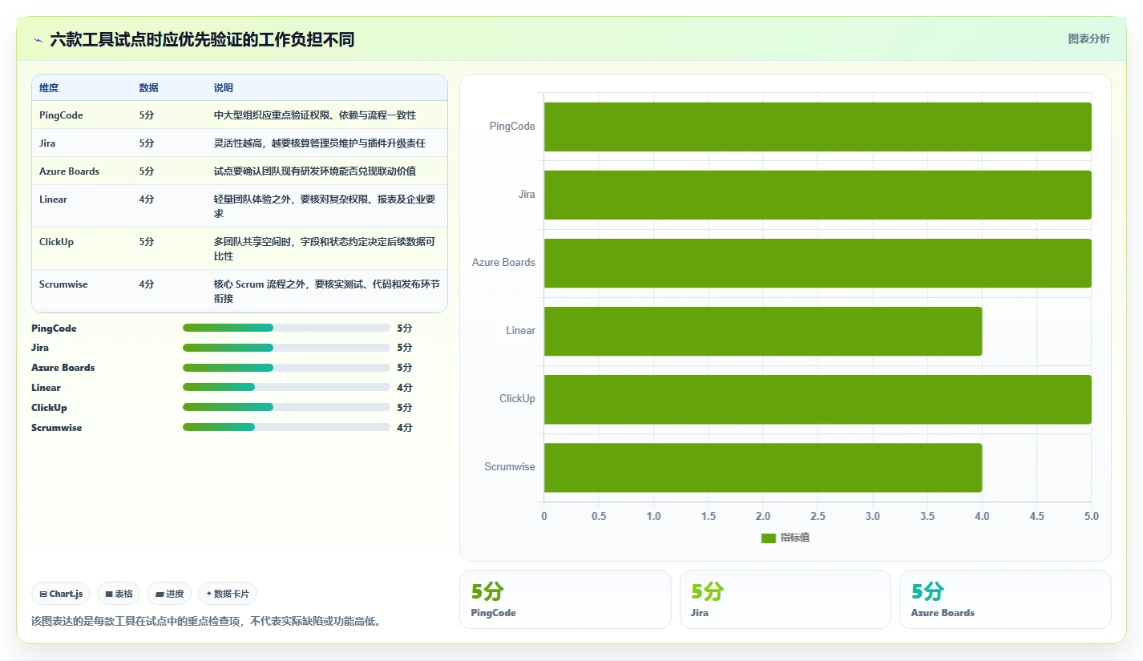Click the Scrumwise progress bar
Image resolution: width=1143 pixels, height=661 pixels.
click(286, 427)
